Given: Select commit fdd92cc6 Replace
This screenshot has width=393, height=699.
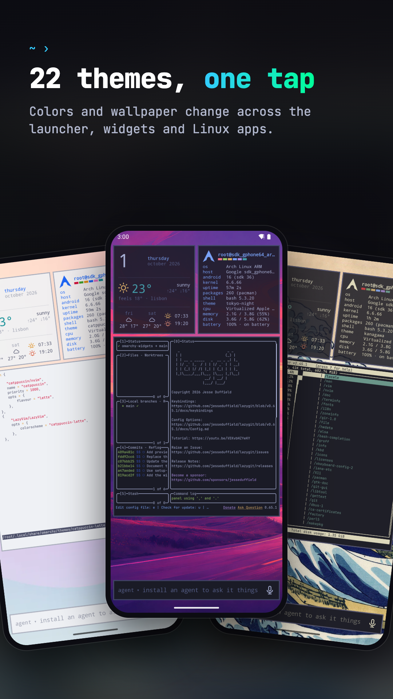Looking at the screenshot, I should 142,457.
